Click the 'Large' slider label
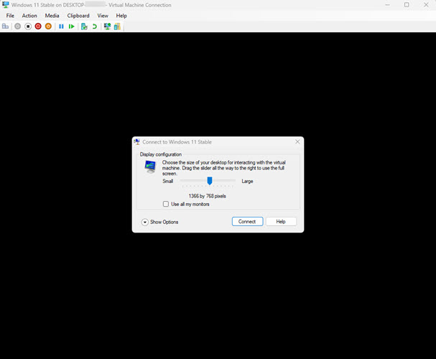Screen dimensions: 436x359 [x=247, y=181]
